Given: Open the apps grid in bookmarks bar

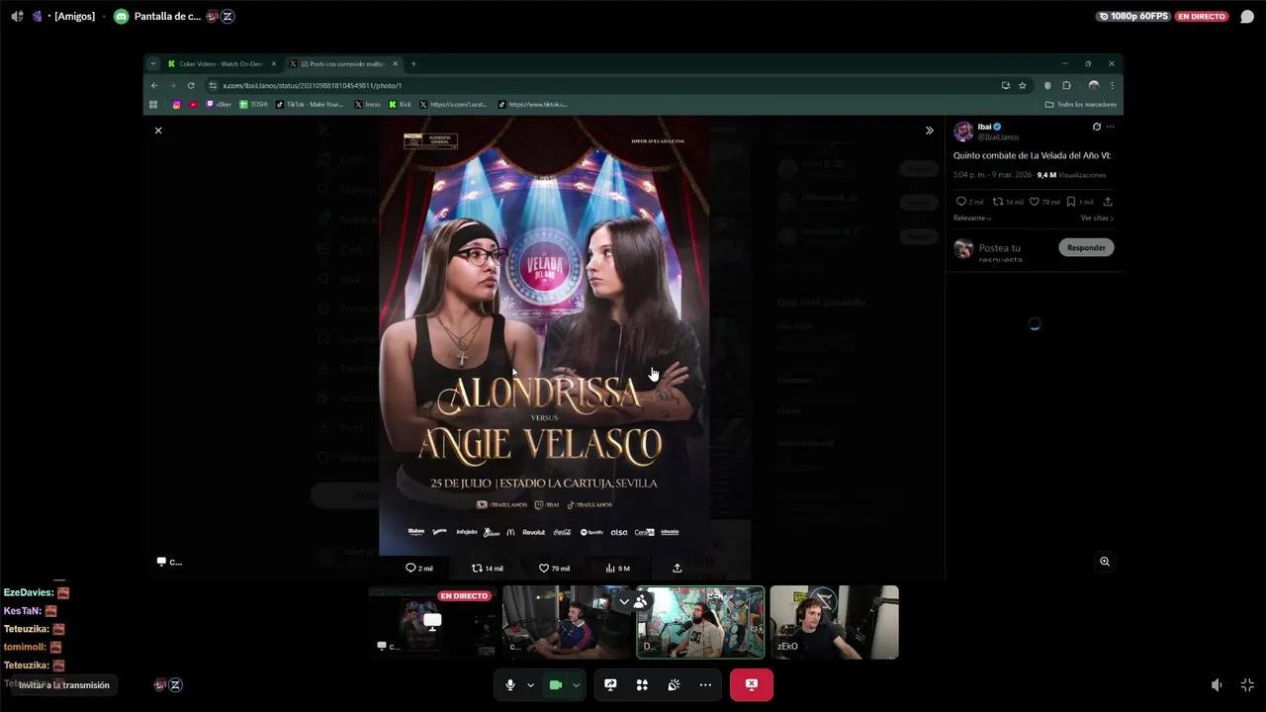Looking at the screenshot, I should click(x=153, y=104).
